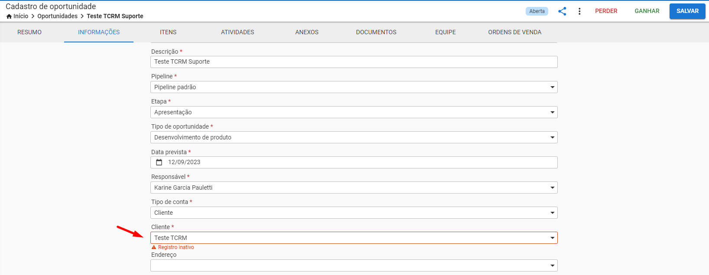This screenshot has width=709, height=275.
Task: Navigate to Oportunidades breadcrumb link
Action: coord(57,16)
